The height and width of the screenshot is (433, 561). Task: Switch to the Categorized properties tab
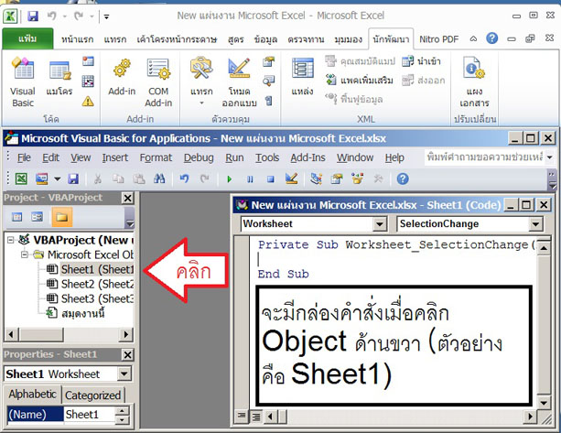click(92, 395)
